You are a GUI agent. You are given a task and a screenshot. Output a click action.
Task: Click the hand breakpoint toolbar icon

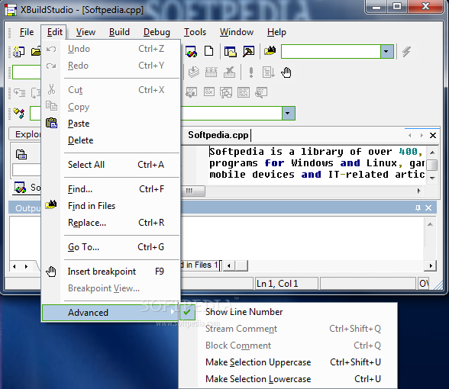(x=286, y=72)
